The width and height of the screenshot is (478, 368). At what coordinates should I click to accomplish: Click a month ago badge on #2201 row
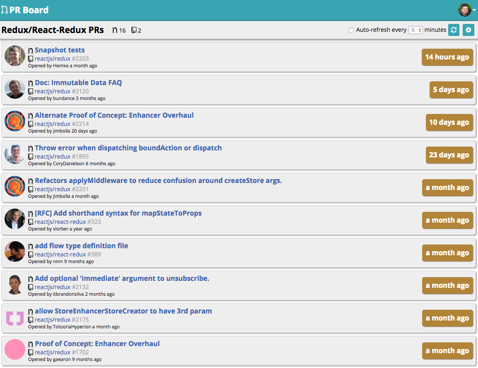447,188
